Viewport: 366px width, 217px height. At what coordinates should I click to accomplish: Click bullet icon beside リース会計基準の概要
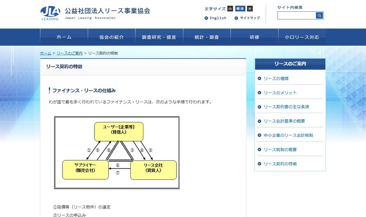[259, 121]
